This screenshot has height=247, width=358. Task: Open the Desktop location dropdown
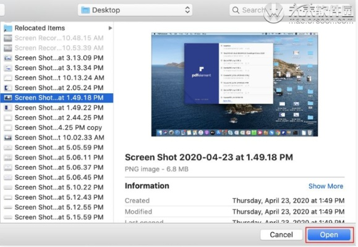(135, 10)
